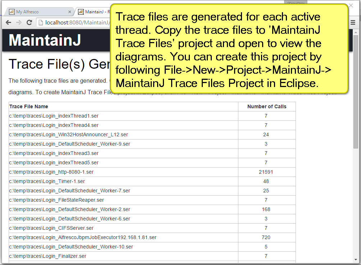
Task: Click the Login_Timer-1.ser file name
Action: 47,181
